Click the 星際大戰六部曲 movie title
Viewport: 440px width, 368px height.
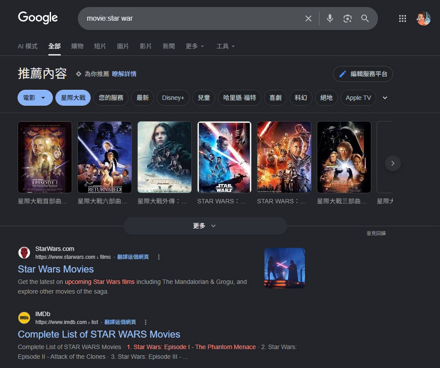[x=103, y=201]
